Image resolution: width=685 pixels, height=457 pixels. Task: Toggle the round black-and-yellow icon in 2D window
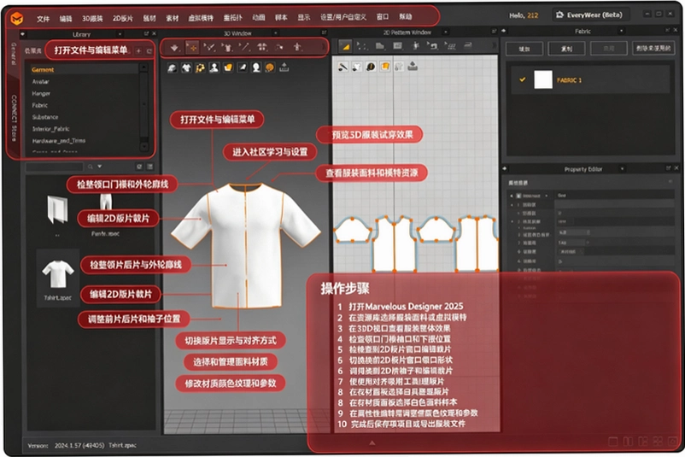pyautogui.click(x=371, y=67)
